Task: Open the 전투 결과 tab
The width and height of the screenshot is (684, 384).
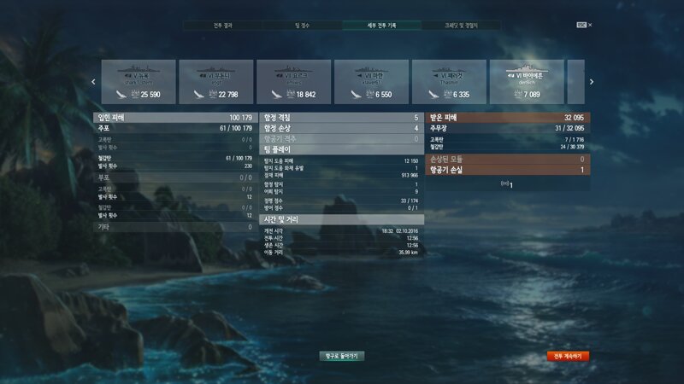Action: click(223, 26)
